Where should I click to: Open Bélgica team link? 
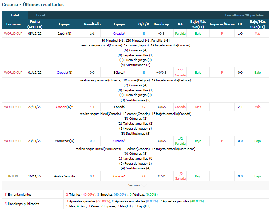pos(119,72)
